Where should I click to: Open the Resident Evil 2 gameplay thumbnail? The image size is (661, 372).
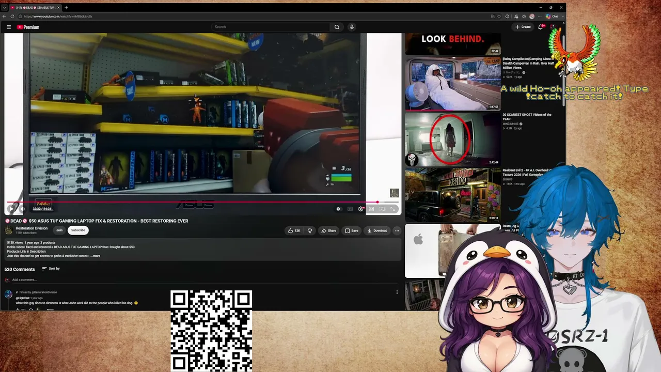pyautogui.click(x=453, y=195)
